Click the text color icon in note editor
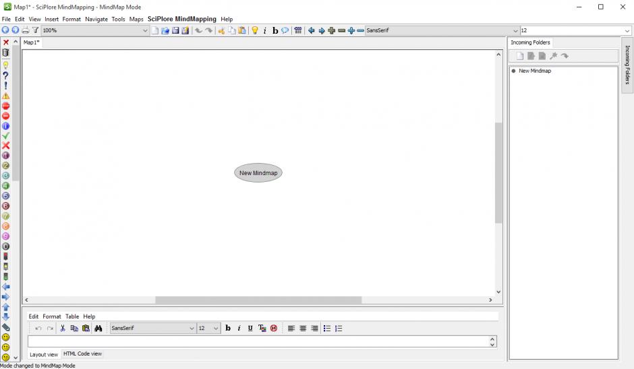 [262, 328]
